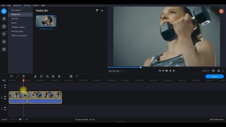Select Effect packages in the side list

pyautogui.click(x=19, y=36)
